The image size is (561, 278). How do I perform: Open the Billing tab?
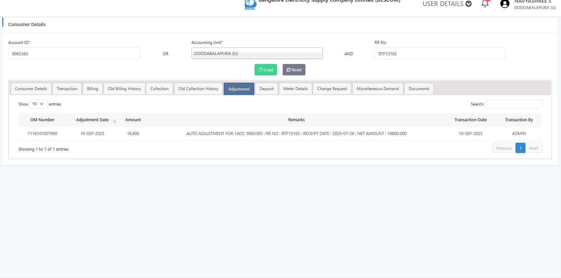tap(92, 89)
